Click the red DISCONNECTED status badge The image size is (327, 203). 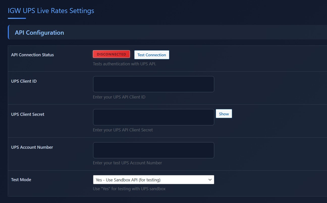111,54
